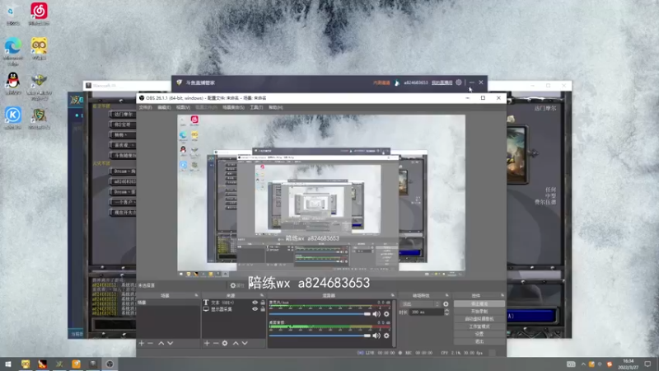Click the Start Recording button
This screenshot has height=371, width=659.
479,312
